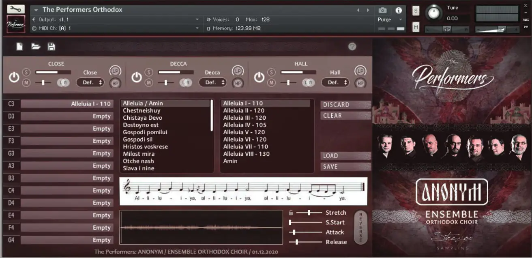This screenshot has width=532, height=258.
Task: Mute the HALL microphone
Action: (x=271, y=82)
